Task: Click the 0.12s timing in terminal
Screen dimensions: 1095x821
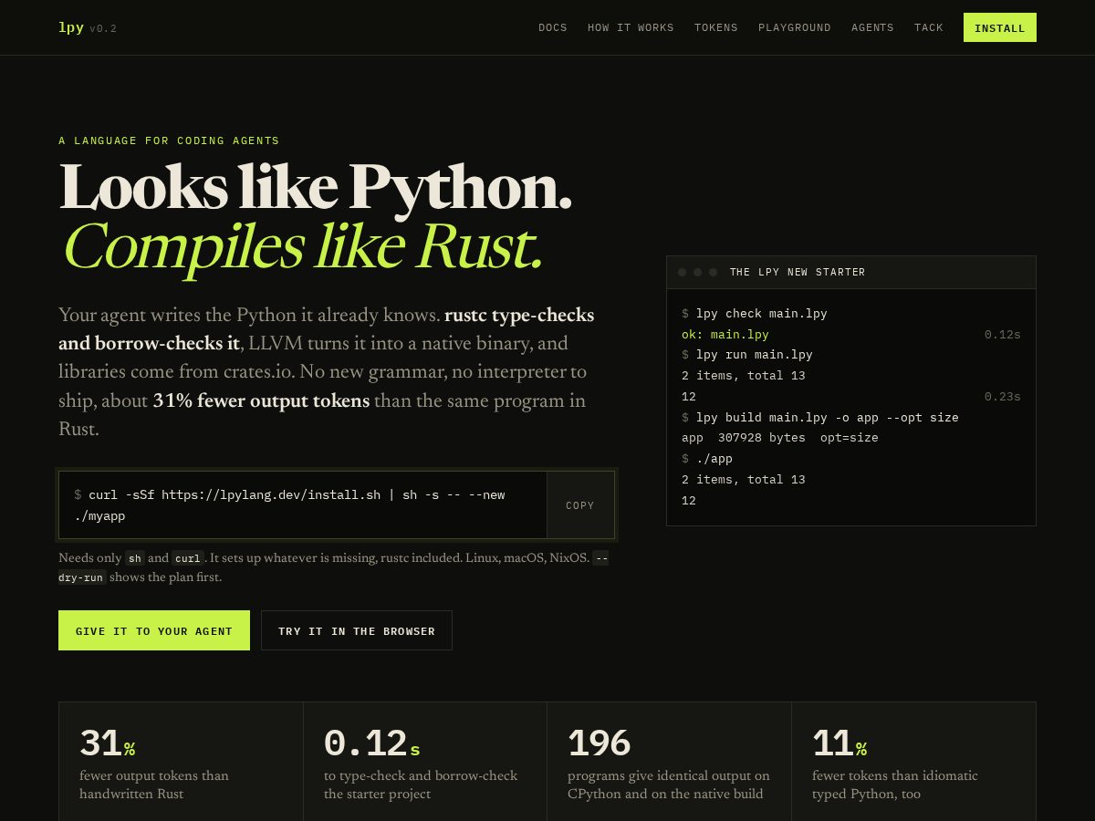Action: [x=1003, y=334]
